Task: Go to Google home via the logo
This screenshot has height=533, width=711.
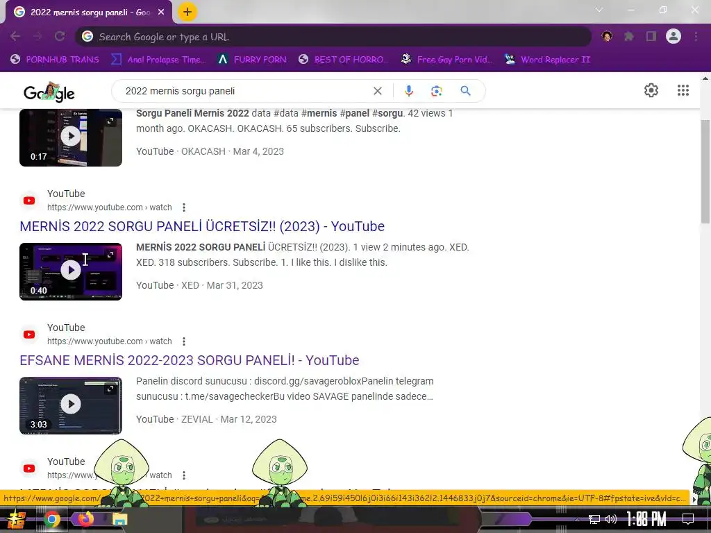Action: click(x=49, y=92)
